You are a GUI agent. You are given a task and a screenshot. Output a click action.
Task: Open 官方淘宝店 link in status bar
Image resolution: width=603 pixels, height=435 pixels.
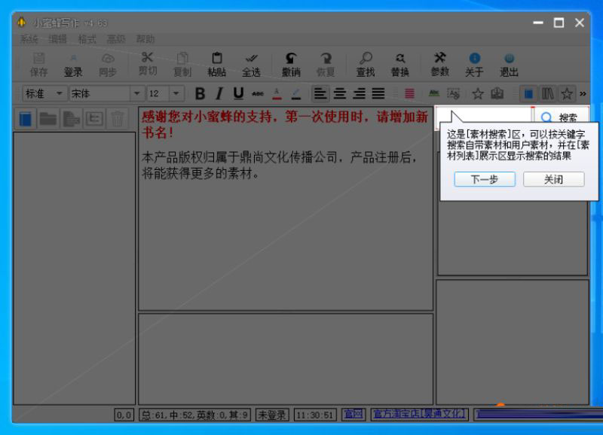click(x=419, y=414)
